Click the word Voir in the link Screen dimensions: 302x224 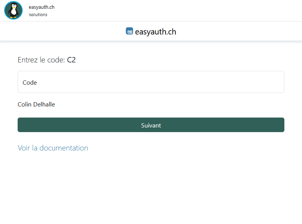[x=24, y=148]
